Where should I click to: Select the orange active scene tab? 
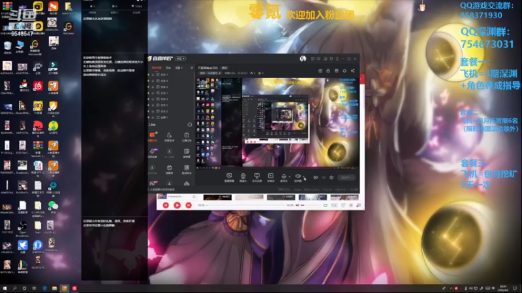(x=157, y=68)
